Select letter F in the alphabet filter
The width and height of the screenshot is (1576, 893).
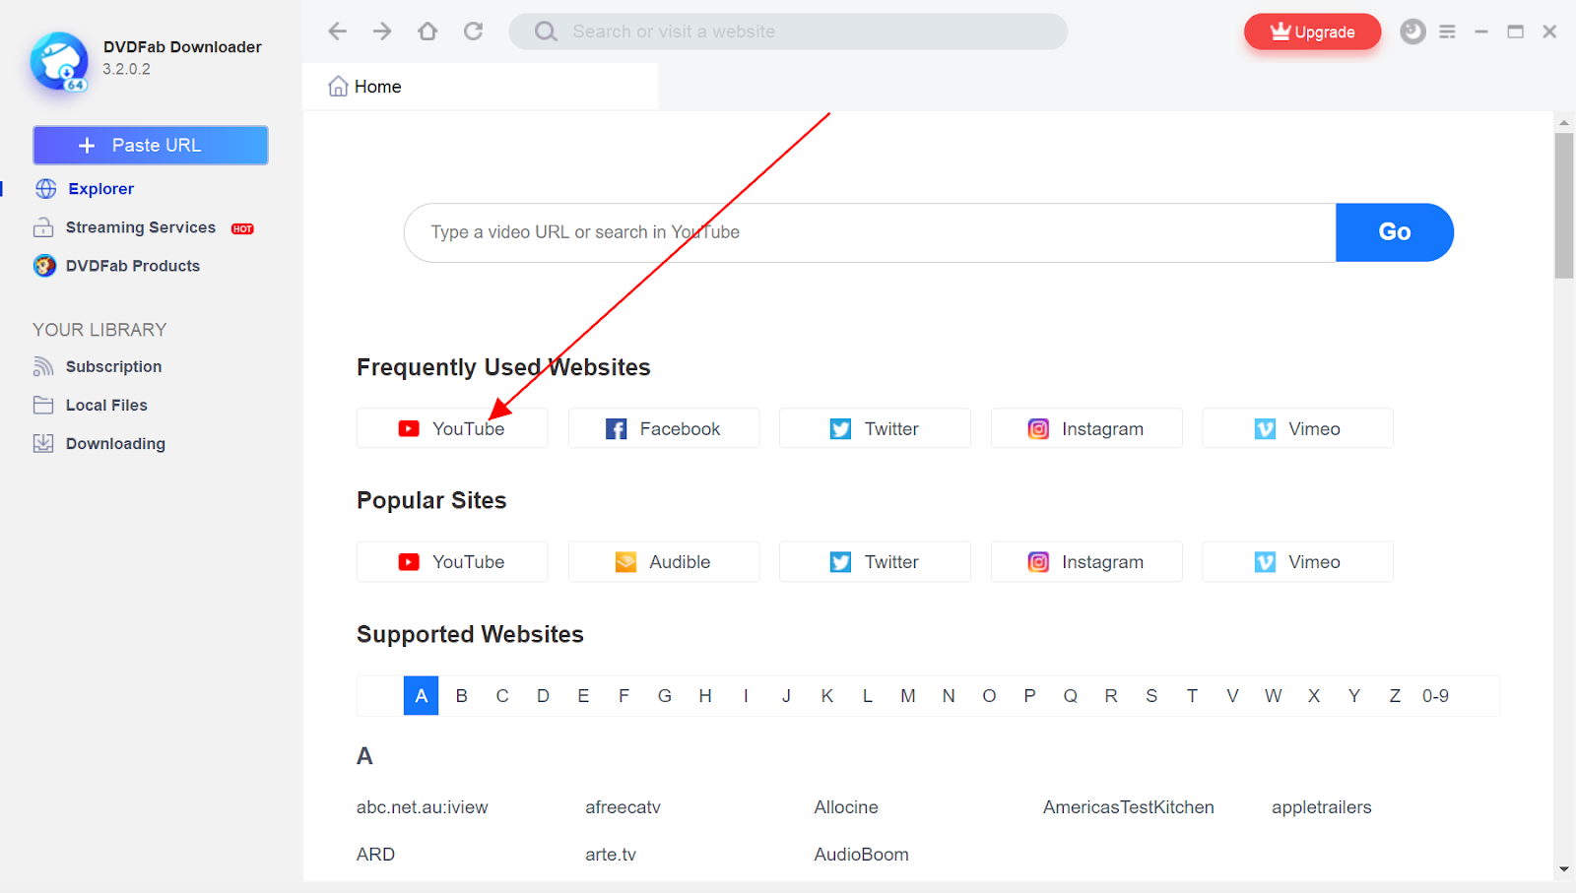[624, 696]
